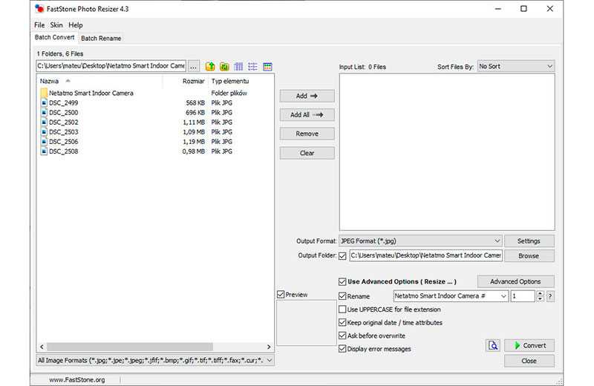Enable Use UPPERCASE for file extension
This screenshot has width=594, height=386.
click(x=342, y=310)
